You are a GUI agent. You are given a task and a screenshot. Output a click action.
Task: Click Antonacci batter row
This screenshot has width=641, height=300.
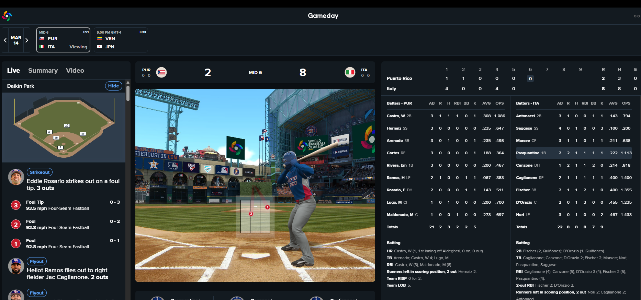574,116
